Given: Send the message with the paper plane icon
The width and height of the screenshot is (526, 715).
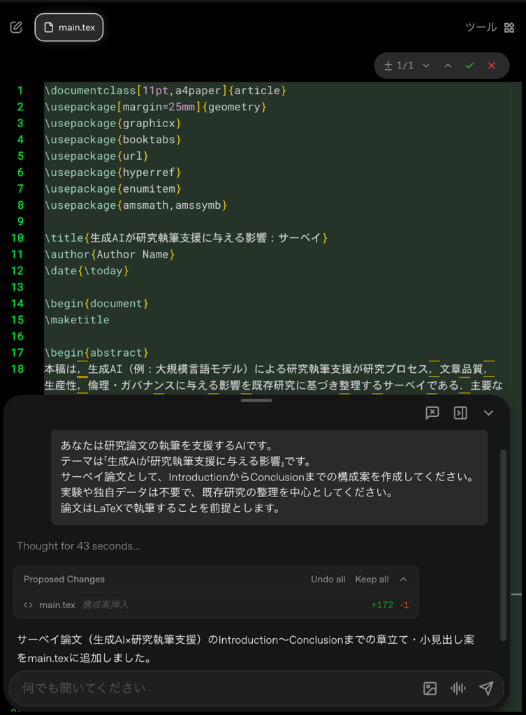Looking at the screenshot, I should [x=487, y=688].
